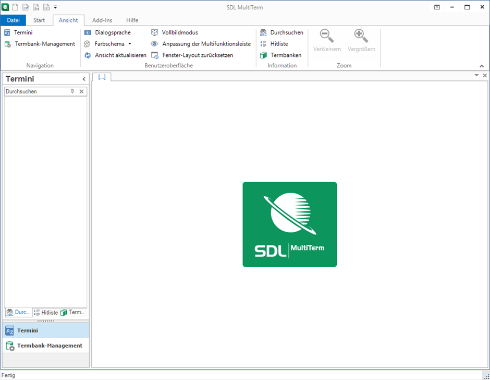Select the Term... bottom panel tab
This screenshot has height=380, width=490.
tap(72, 312)
